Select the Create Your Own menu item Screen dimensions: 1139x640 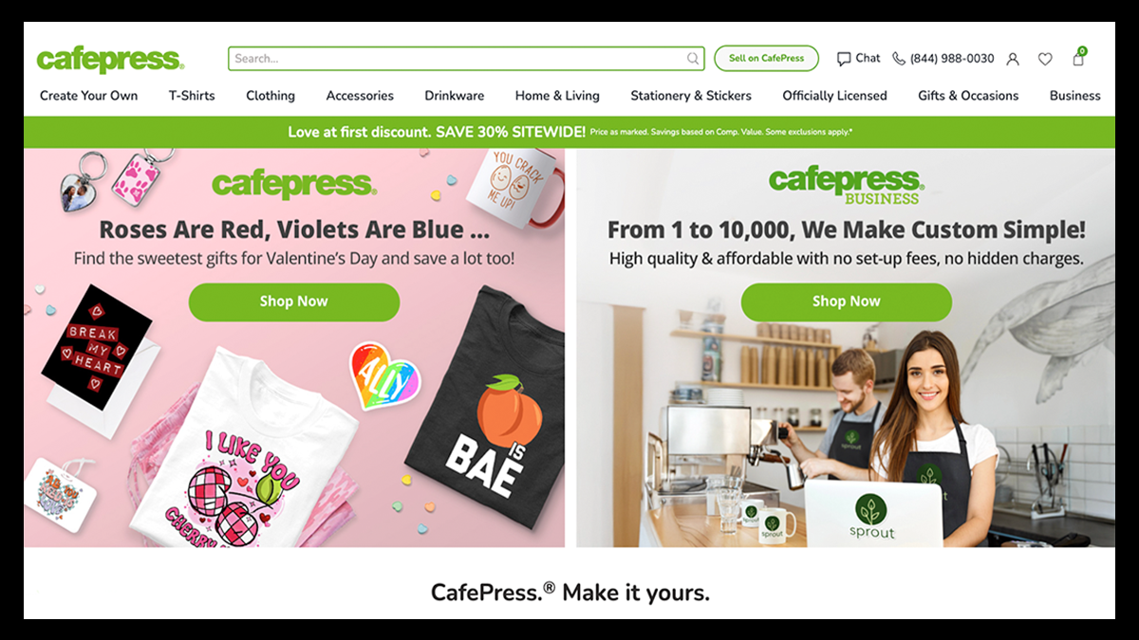click(x=88, y=96)
